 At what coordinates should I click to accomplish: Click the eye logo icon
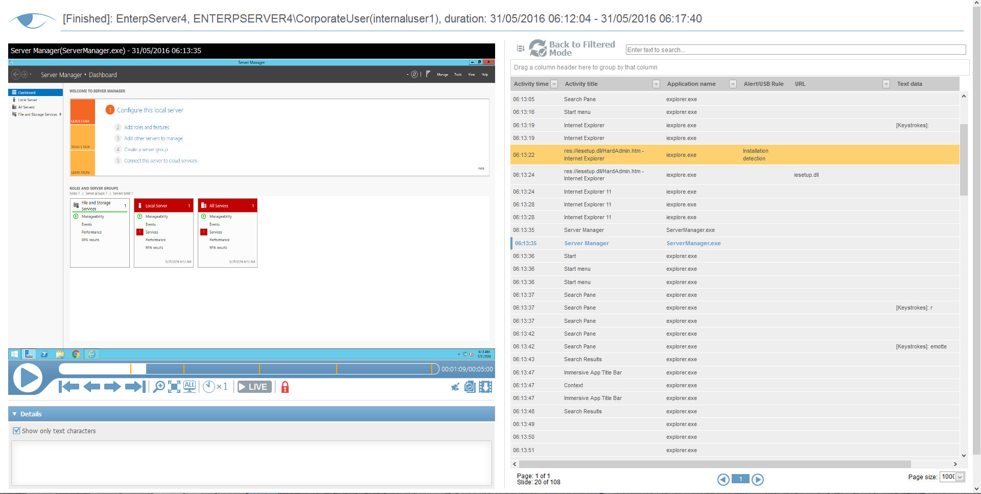(32, 20)
